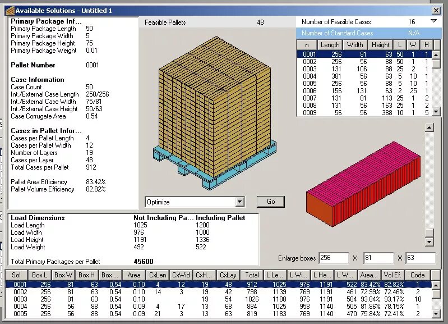The image size is (448, 324).
Task: Select solution row 0004 in the solutions table
Action: (218, 307)
